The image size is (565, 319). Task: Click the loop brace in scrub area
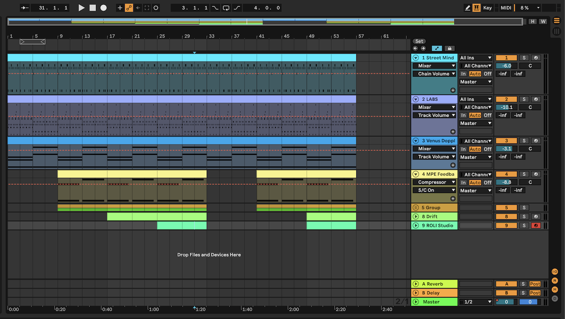point(32,42)
